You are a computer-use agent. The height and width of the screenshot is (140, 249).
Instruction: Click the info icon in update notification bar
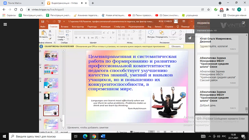41,46
